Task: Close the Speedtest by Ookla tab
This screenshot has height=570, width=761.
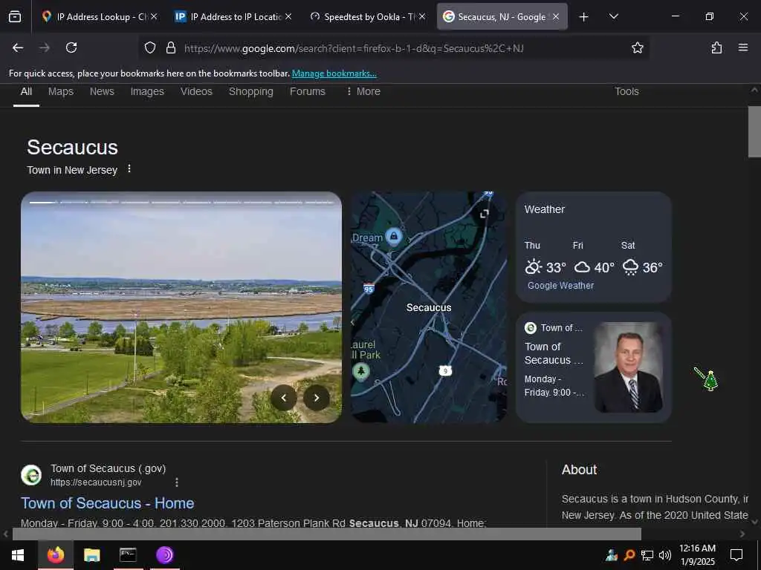Action: point(422,16)
